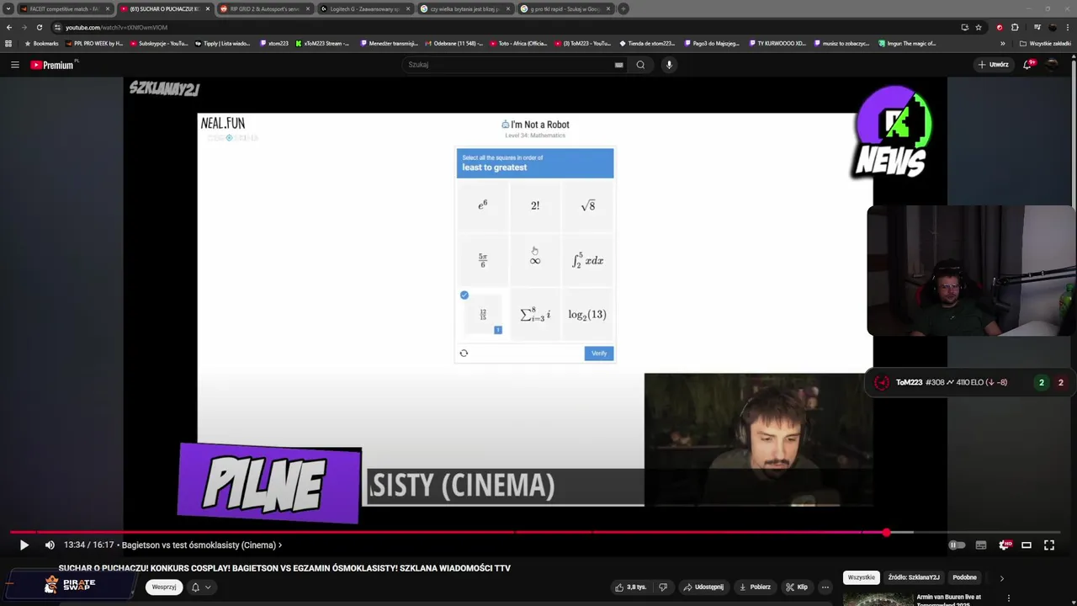
Task: Open the account avatar menu
Action: pos(1052,65)
